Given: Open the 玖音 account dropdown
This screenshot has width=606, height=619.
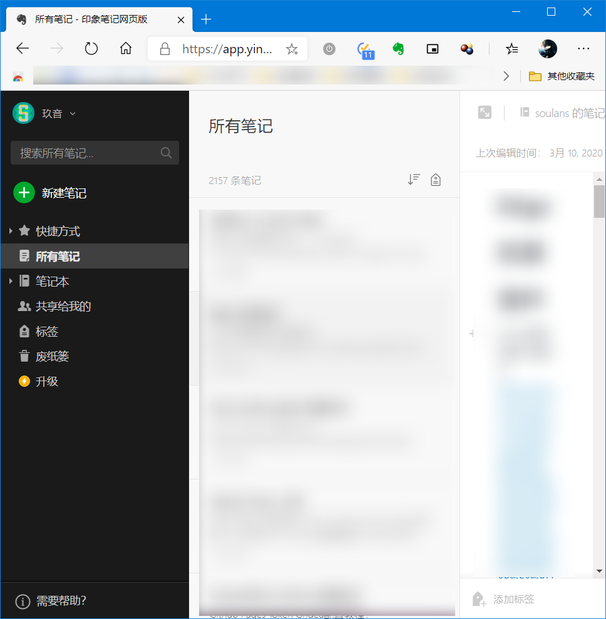Looking at the screenshot, I should coord(59,114).
